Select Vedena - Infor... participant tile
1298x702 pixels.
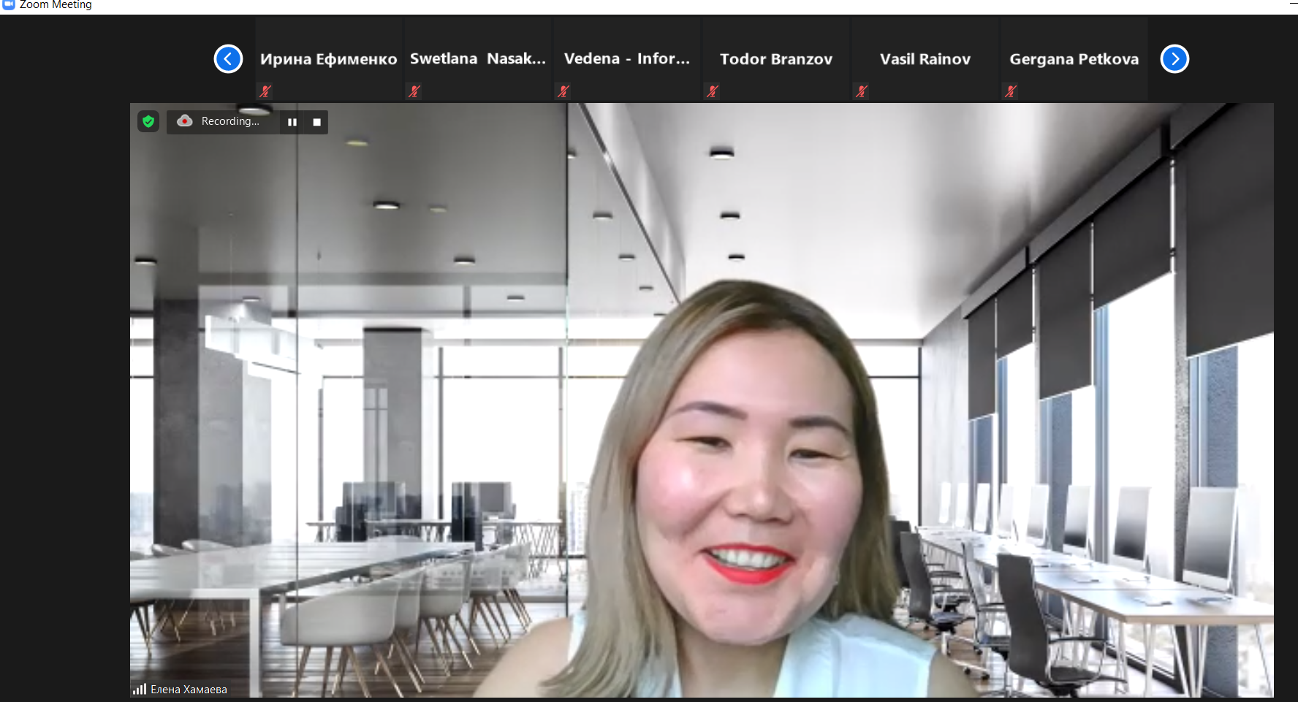click(626, 59)
